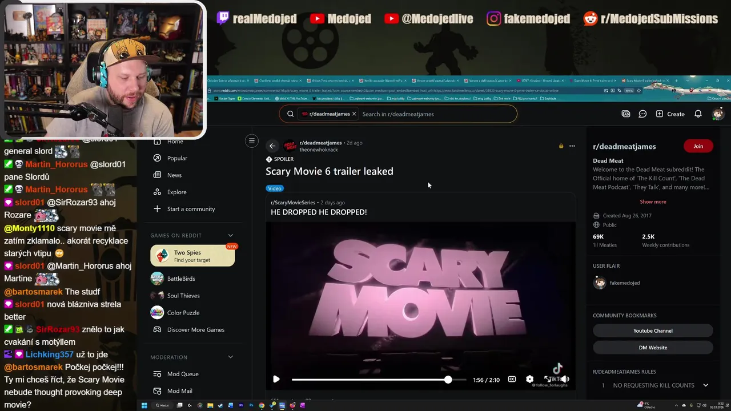Open the DM Website bookmark

click(x=653, y=347)
